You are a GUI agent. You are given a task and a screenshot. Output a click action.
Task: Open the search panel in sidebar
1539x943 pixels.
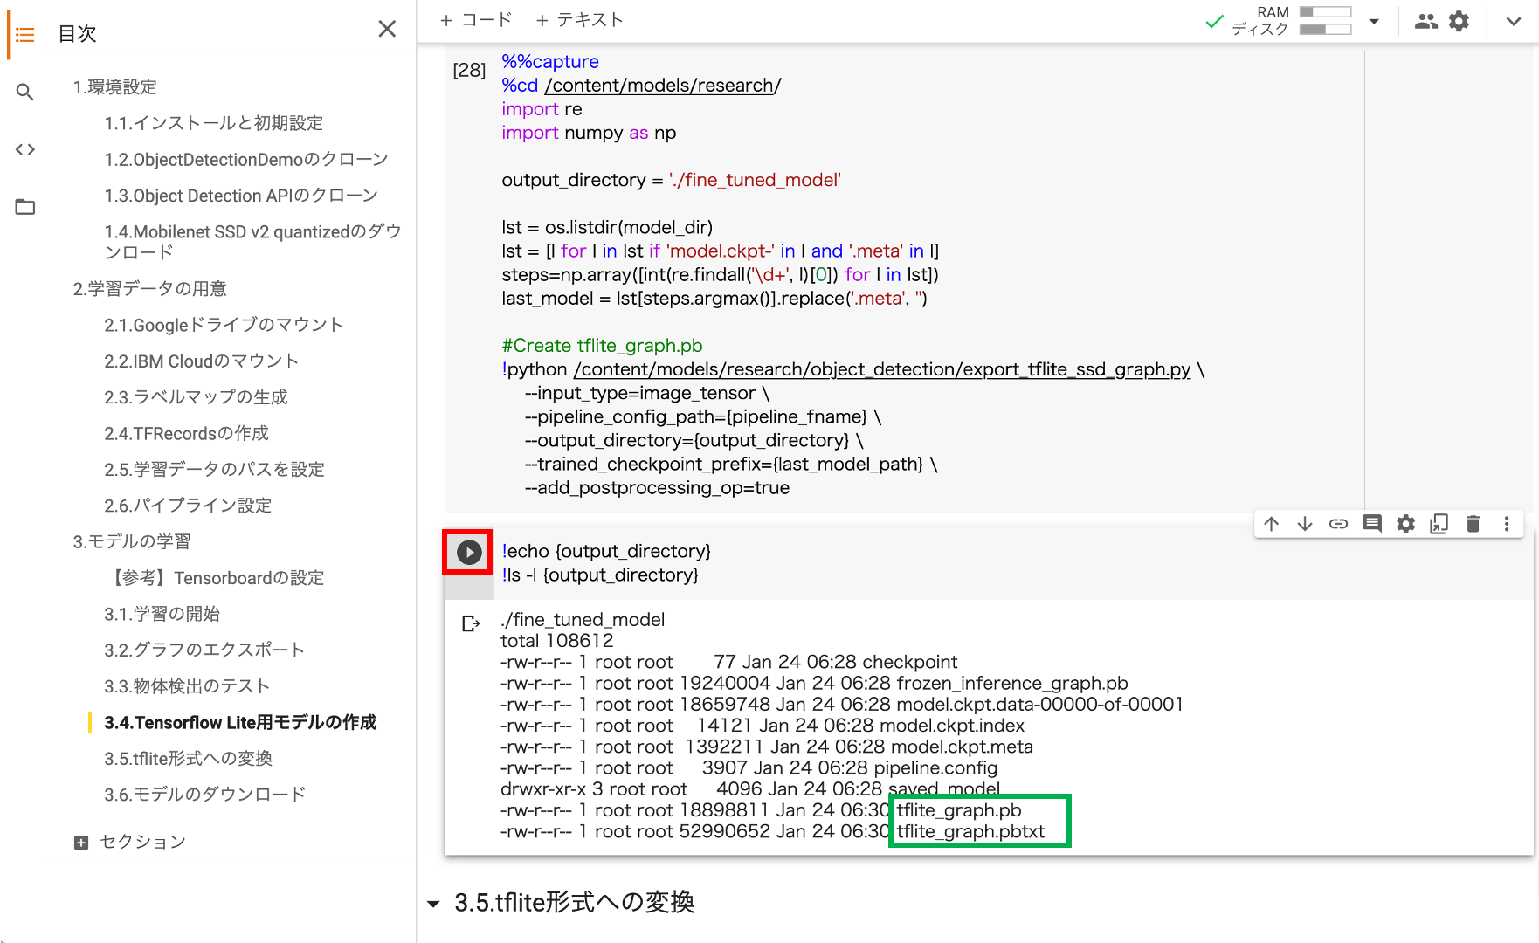pos(25,92)
